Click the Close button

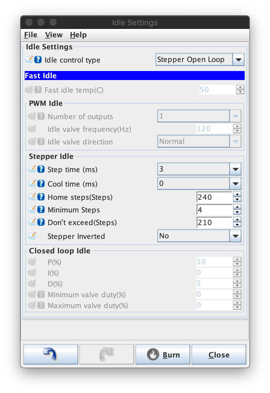coord(219,354)
